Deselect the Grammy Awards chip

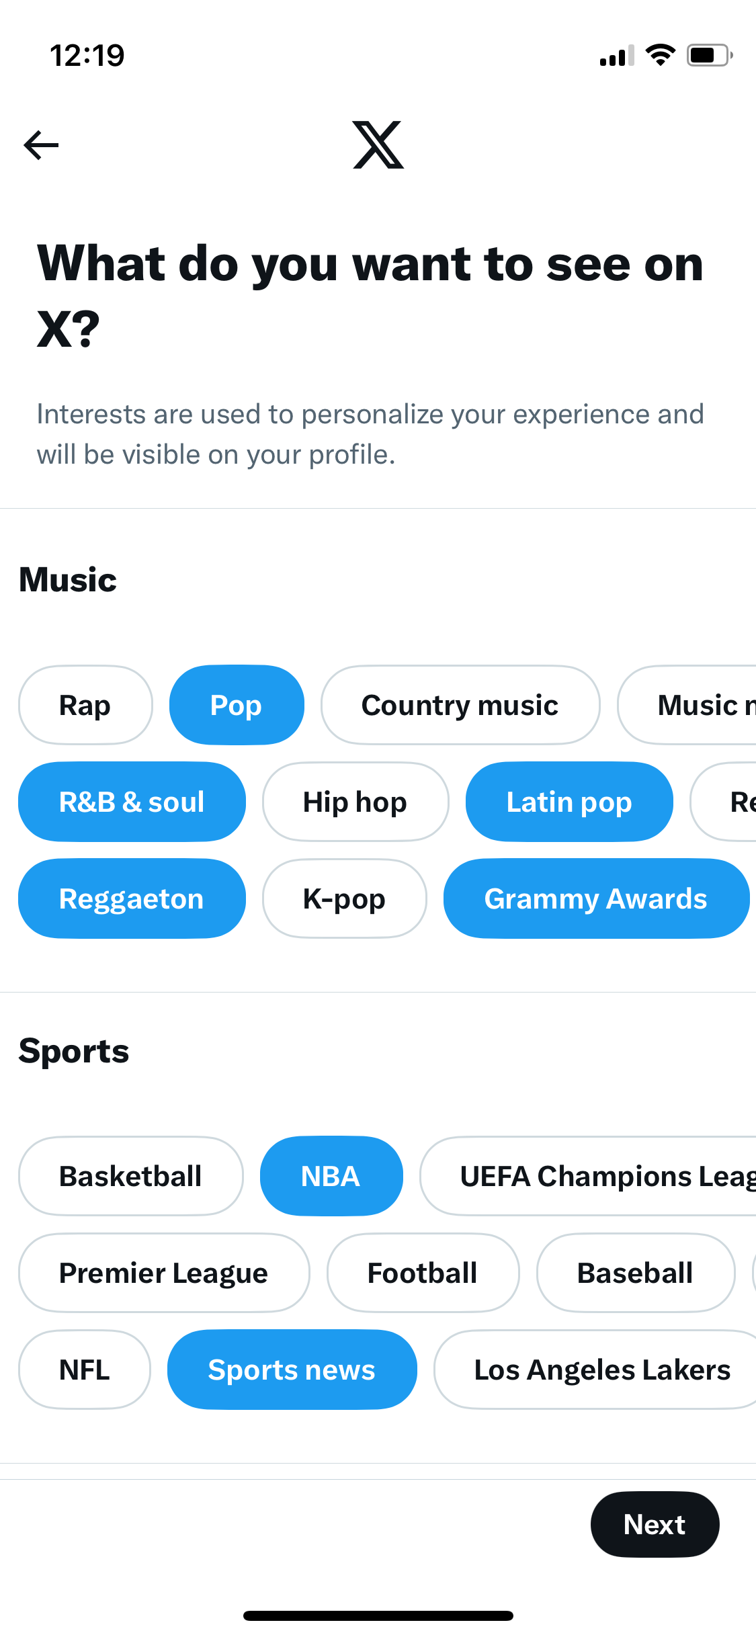[596, 898]
